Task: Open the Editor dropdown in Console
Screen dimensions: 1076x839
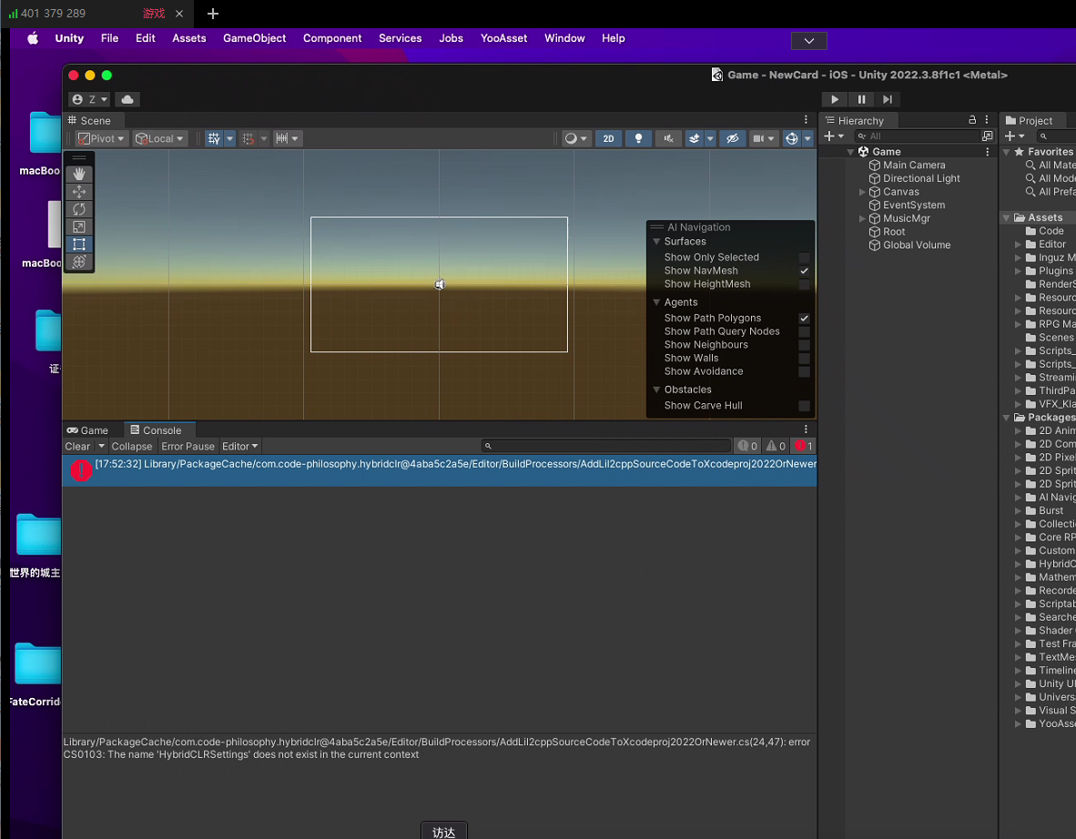Action: pos(239,446)
